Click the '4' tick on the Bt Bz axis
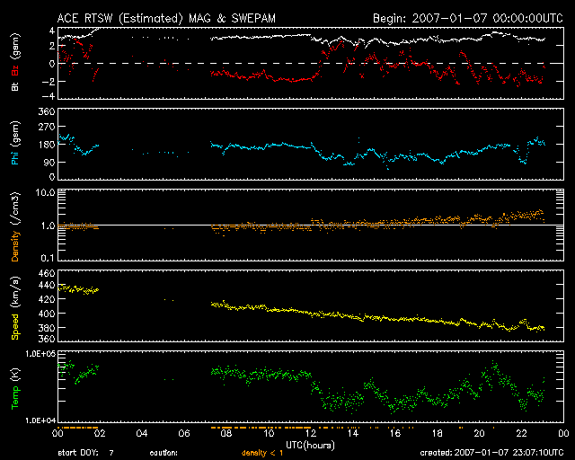This screenshot has height=460, width=575. [x=52, y=30]
